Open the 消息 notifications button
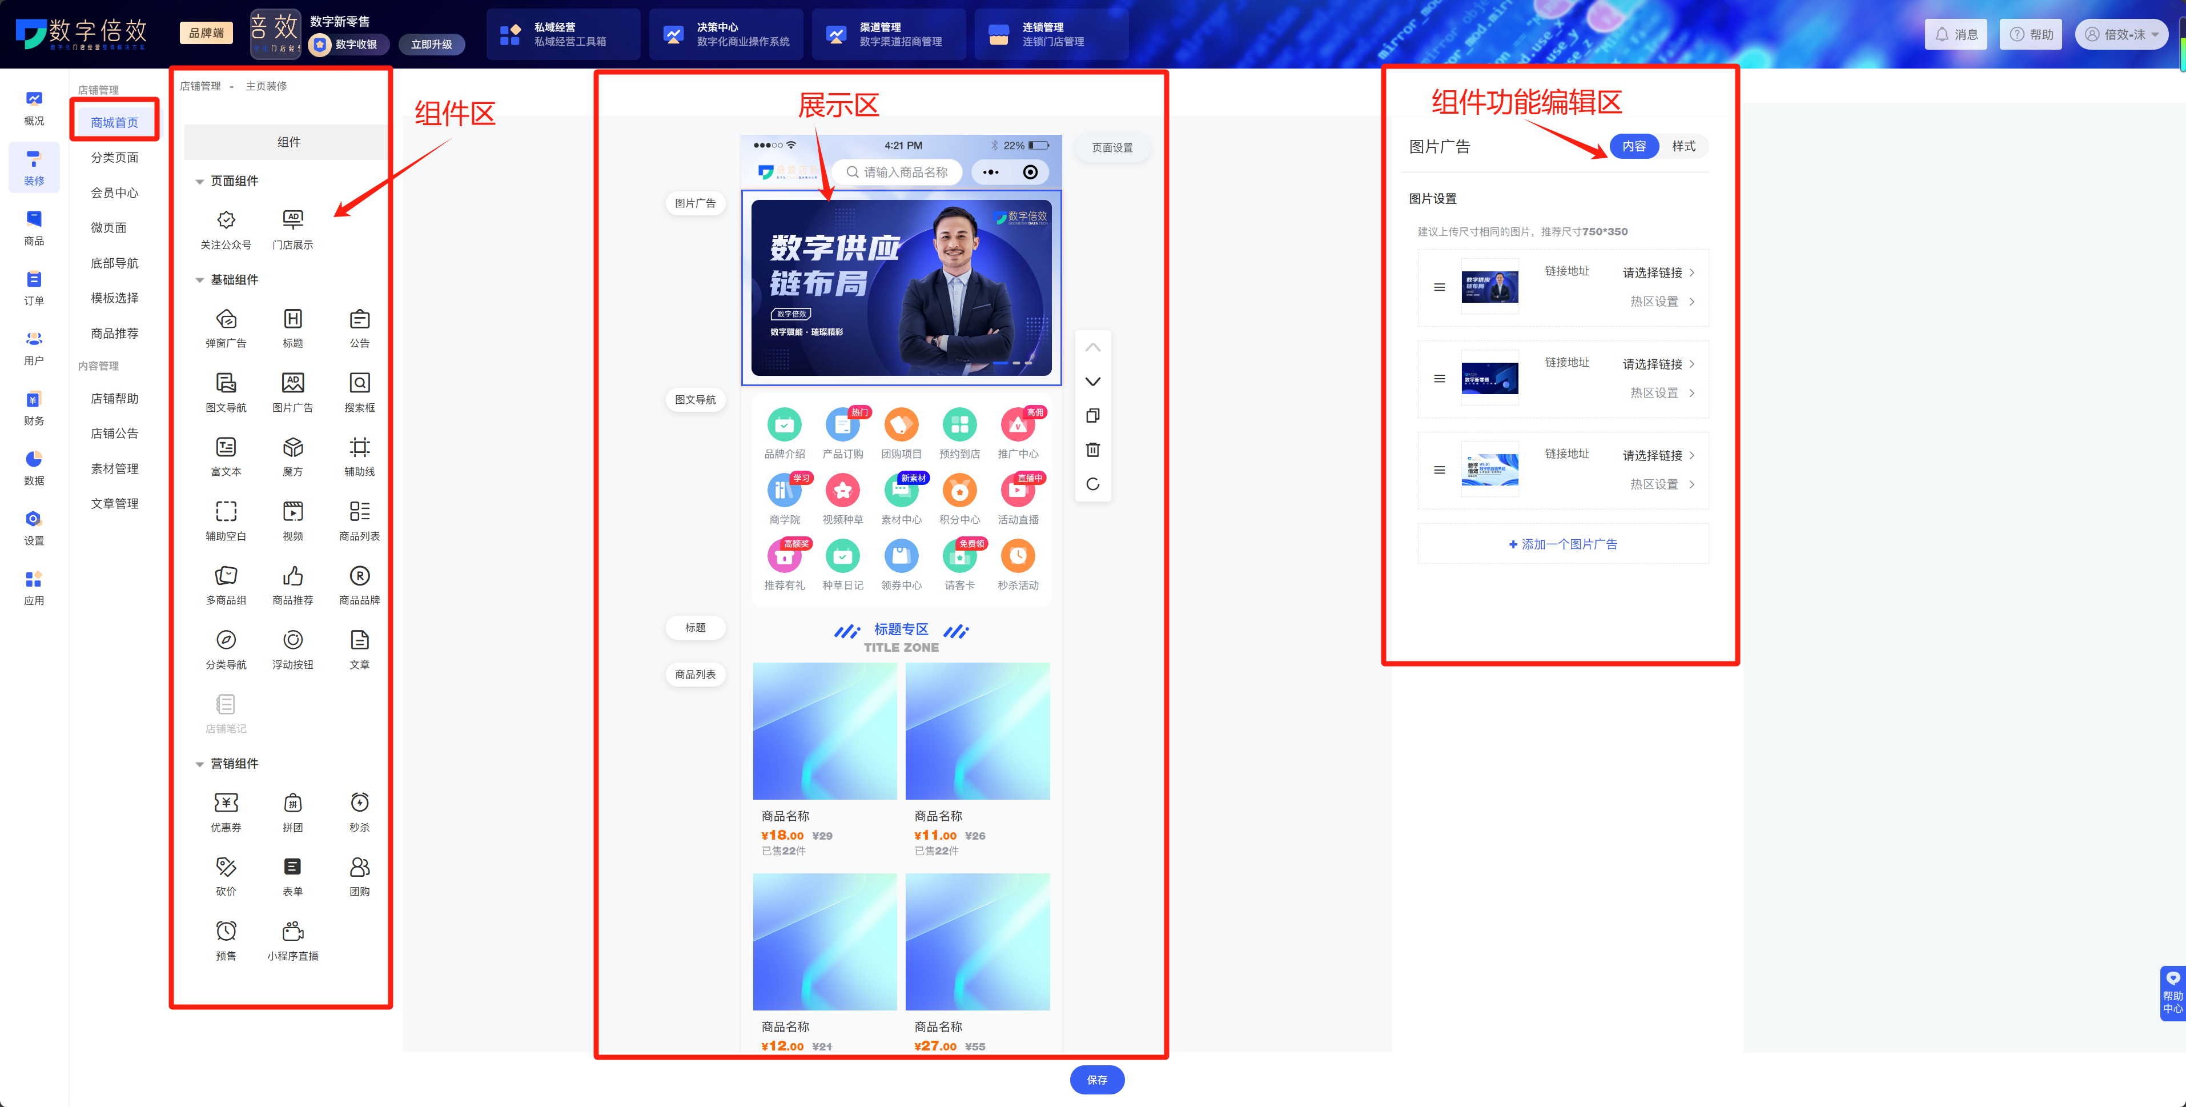2186x1107 pixels. point(1957,35)
